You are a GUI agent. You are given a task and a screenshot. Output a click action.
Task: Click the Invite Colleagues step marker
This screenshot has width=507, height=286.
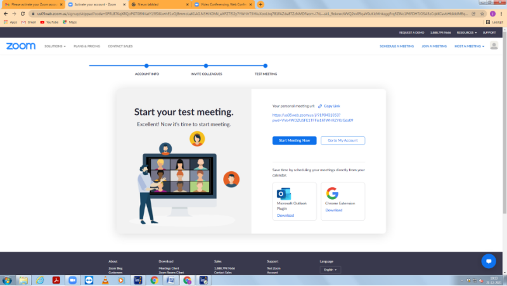(206, 66)
